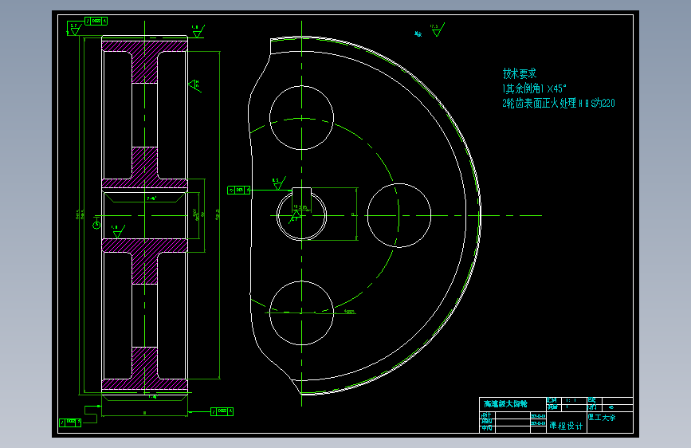This screenshot has width=691, height=448.
Task: Click the roughness symbol on section view right face
Action: point(194,85)
